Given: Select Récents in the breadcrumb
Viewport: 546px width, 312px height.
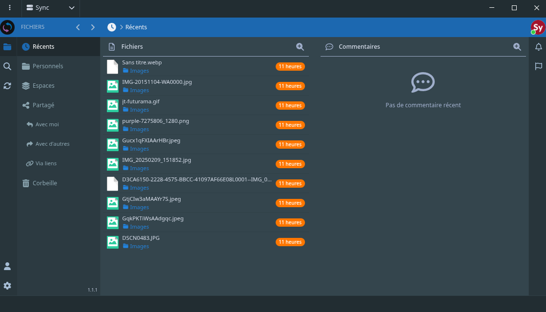Looking at the screenshot, I should 135,27.
